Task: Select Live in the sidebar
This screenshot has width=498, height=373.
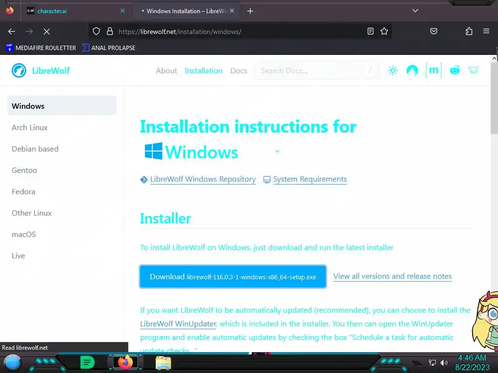Action: [18, 255]
